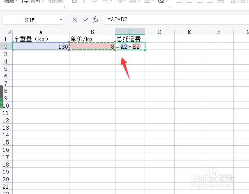Click cell B1 labeled 单价/kg

[x=92, y=39]
